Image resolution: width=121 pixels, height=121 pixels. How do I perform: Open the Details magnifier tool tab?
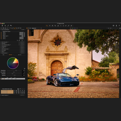point(13,28)
